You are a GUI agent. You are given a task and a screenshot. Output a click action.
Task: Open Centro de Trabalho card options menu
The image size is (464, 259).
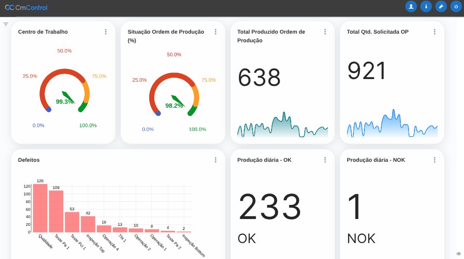[x=106, y=32]
